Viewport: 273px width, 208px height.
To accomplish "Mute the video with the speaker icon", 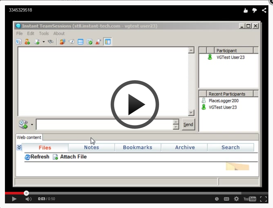I will (x=28, y=199).
